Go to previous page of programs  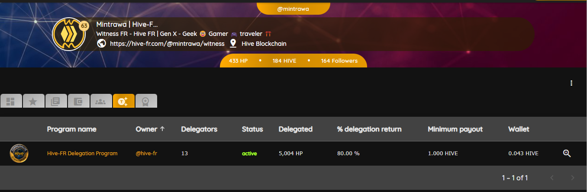click(x=552, y=178)
